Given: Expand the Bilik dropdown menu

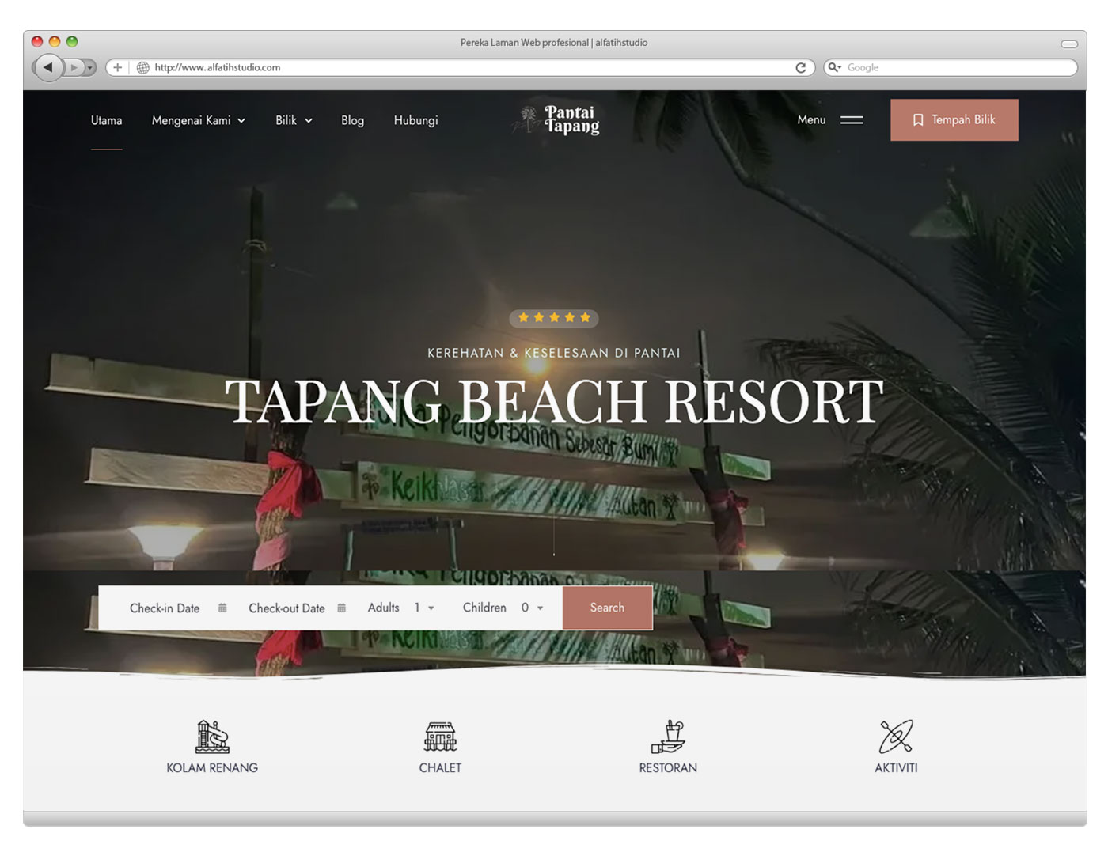Looking at the screenshot, I should [x=292, y=120].
